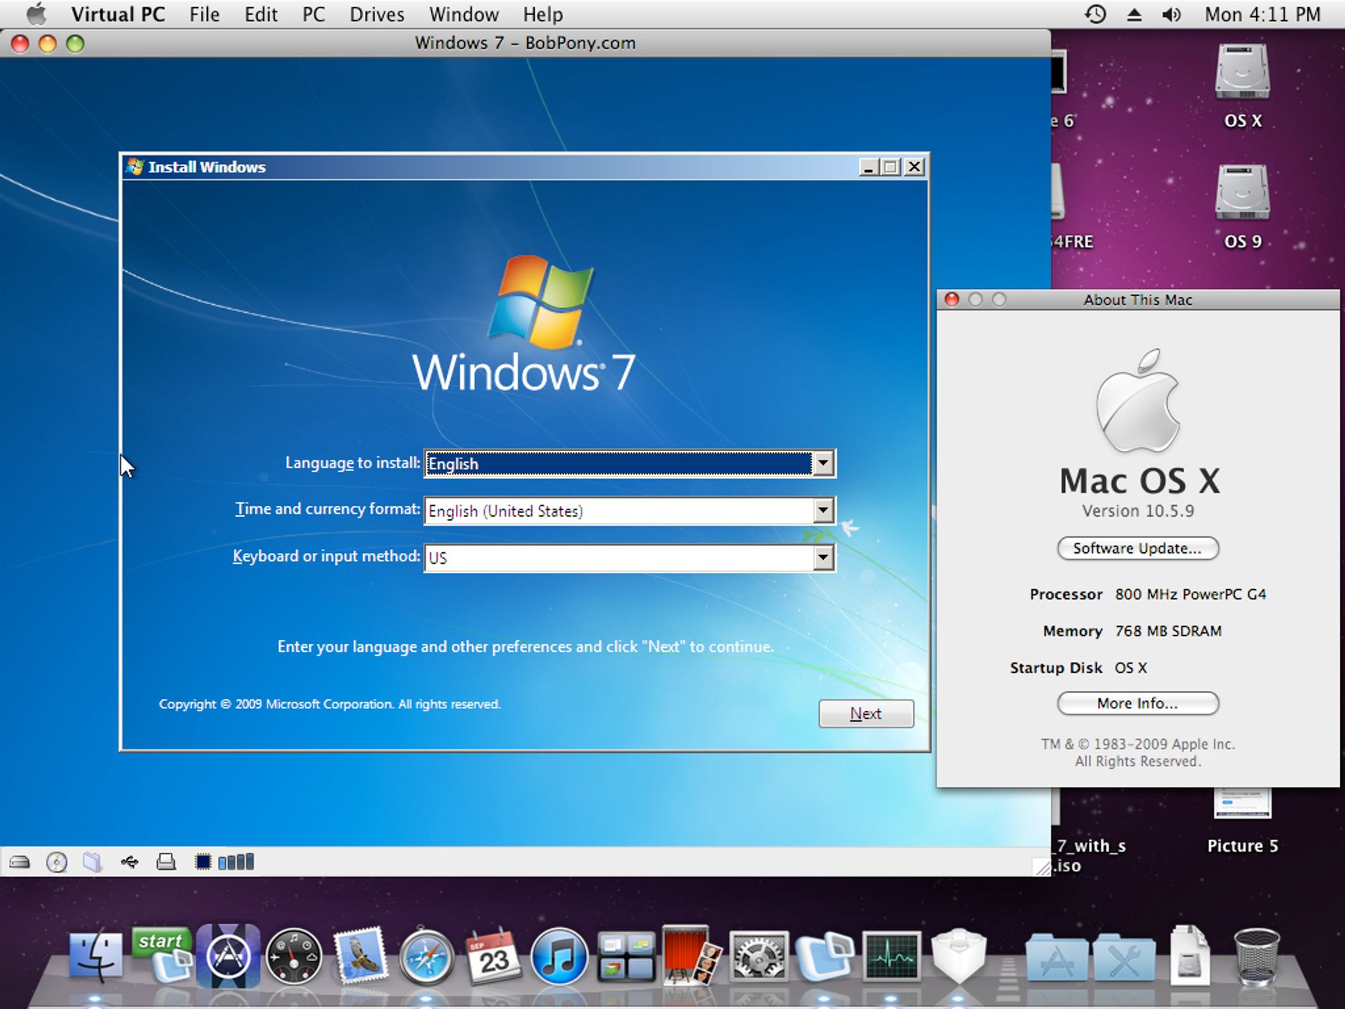Launch Photo Booth from the Dock

pyautogui.click(x=691, y=957)
